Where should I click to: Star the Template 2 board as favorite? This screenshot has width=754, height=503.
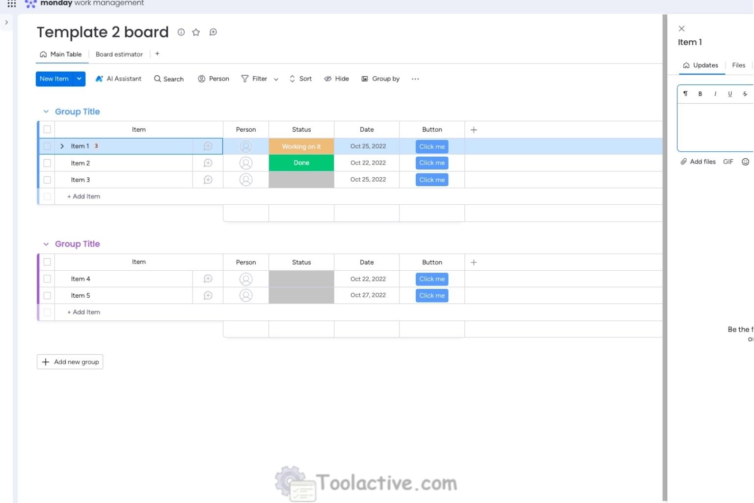coord(196,32)
